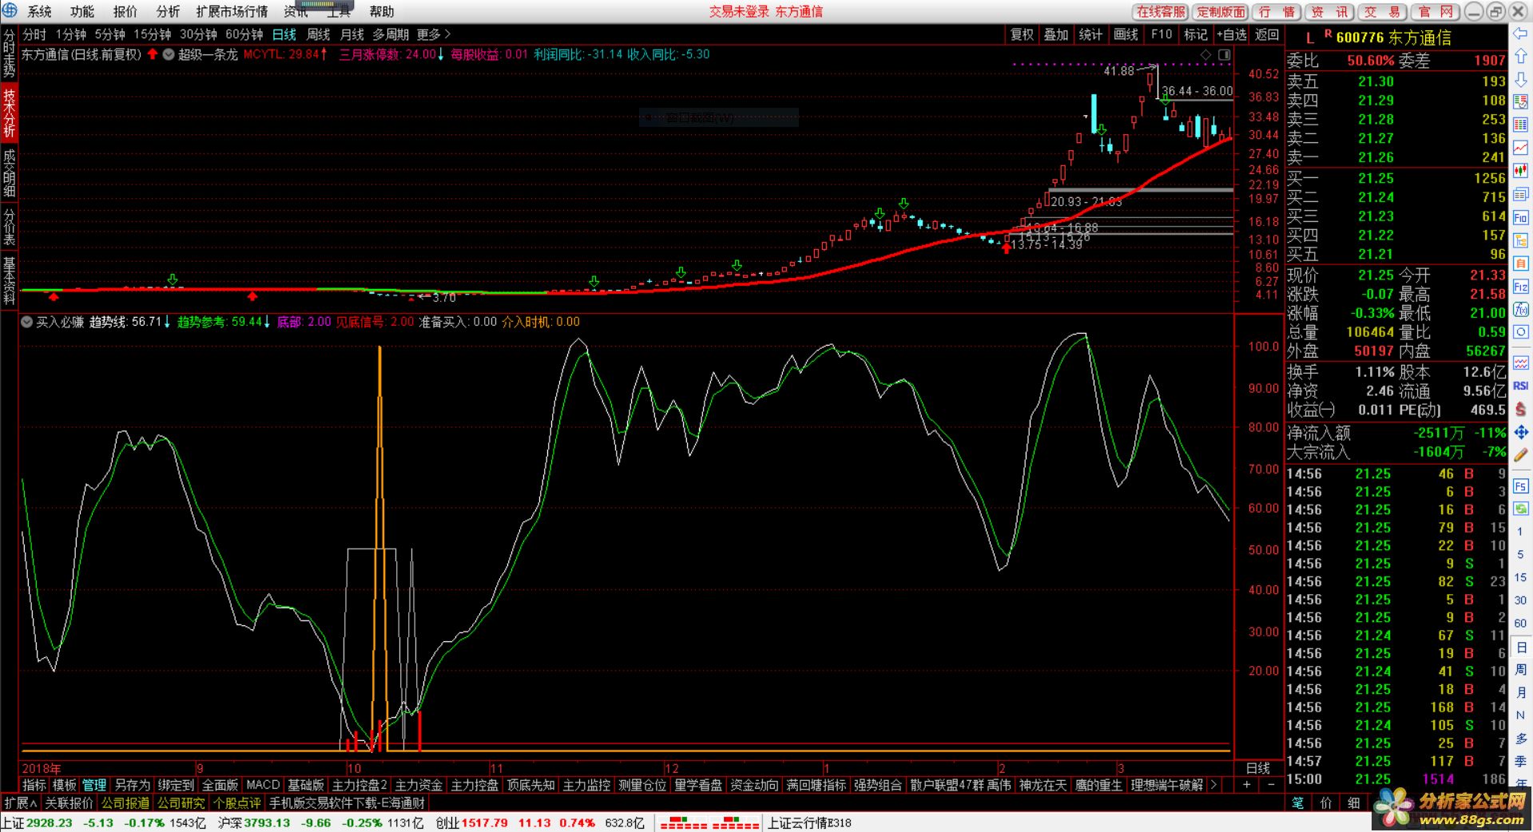Open the 报价 menu

[x=125, y=11]
